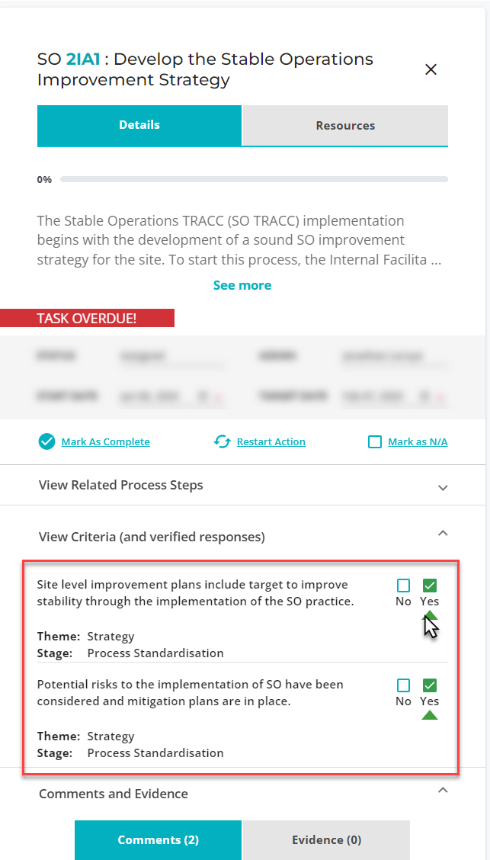Tick the Mark as N/A checkbox

374,441
